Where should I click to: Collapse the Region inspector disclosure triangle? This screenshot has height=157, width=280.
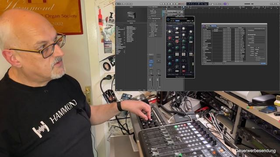tap(149, 7)
